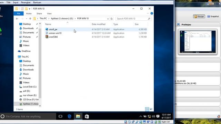The width and height of the screenshot is (221, 124).
Task: Open Windows Store from taskbar
Action: 87,116
